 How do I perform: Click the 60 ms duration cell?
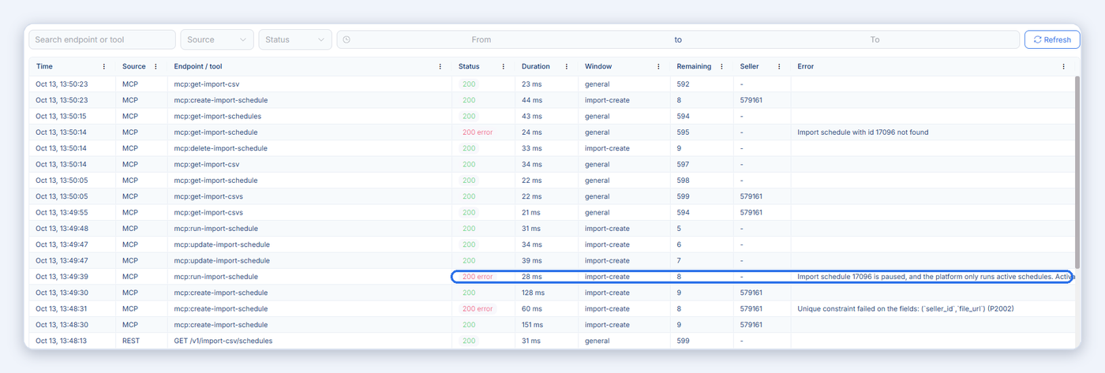click(531, 309)
